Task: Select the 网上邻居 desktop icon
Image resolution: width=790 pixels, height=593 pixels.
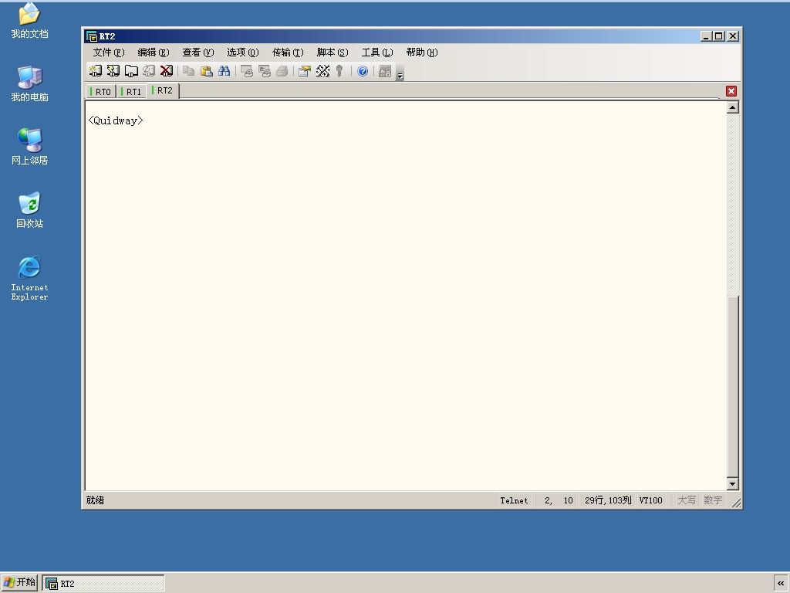Action: coord(30,147)
